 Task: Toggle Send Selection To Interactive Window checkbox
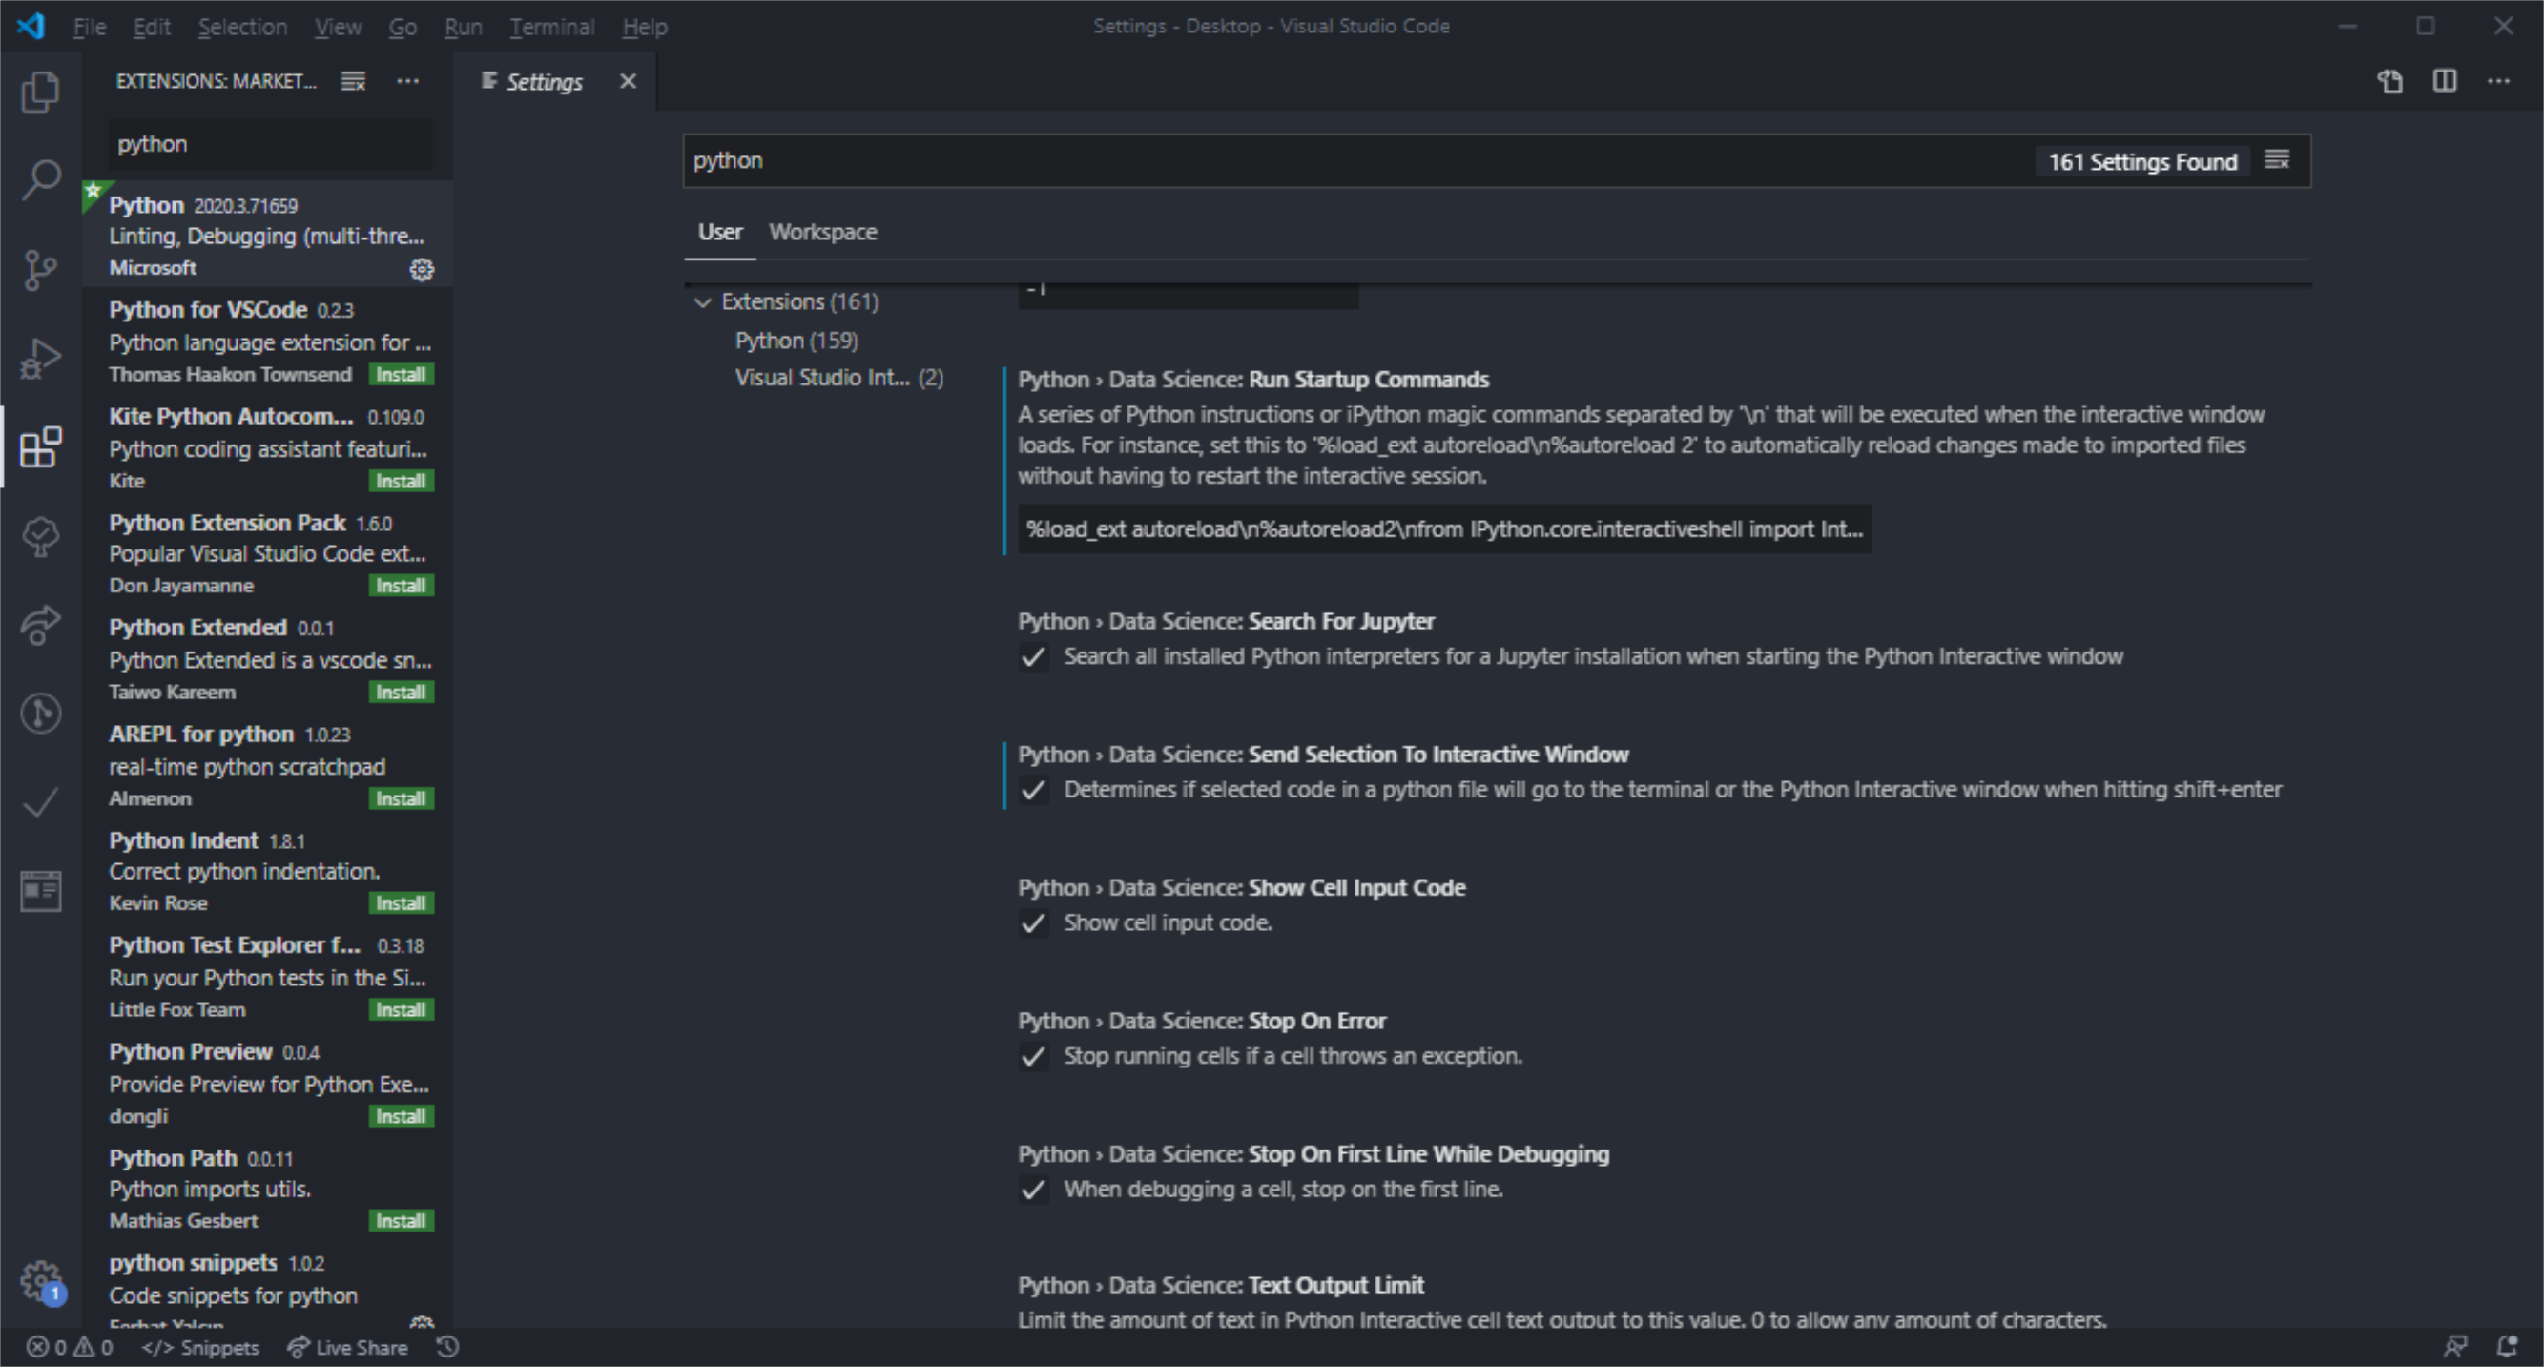tap(1033, 791)
